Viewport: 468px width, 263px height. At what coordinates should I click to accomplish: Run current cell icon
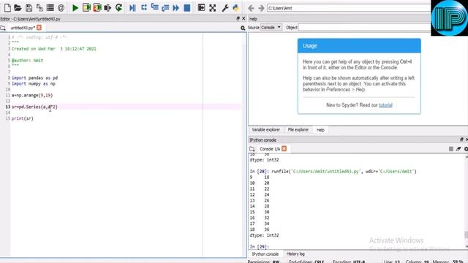click(x=86, y=8)
